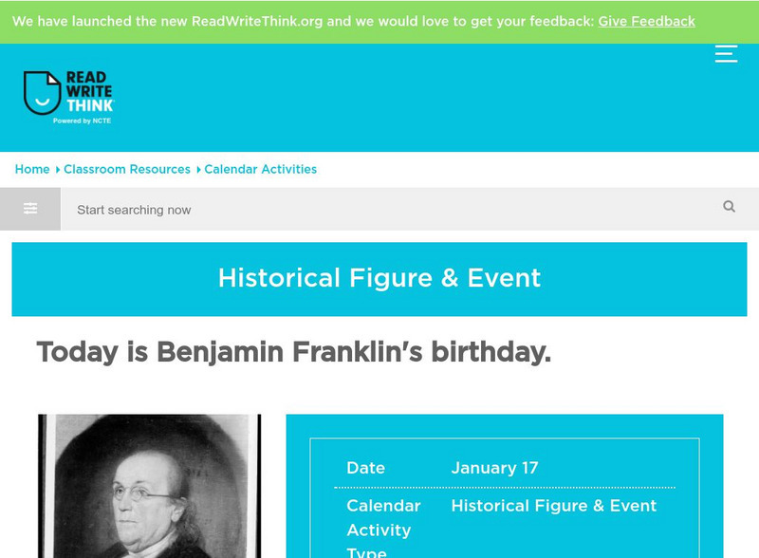Open the search filter options icon
This screenshot has height=558, width=759.
click(x=30, y=209)
